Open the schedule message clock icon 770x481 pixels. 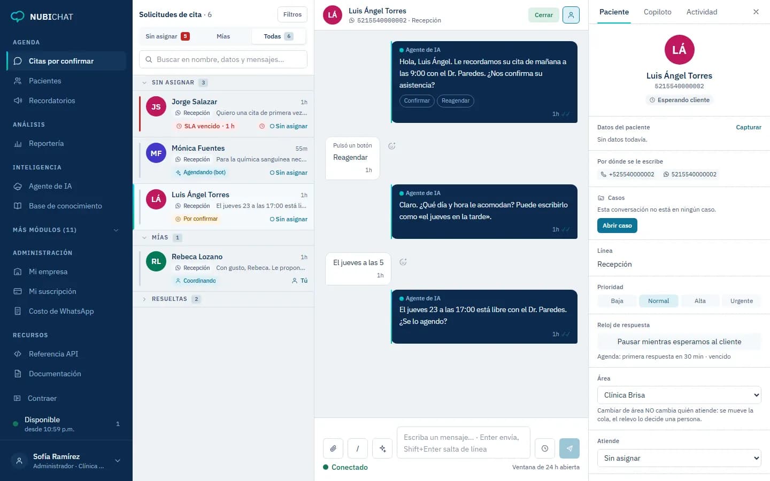pos(545,448)
